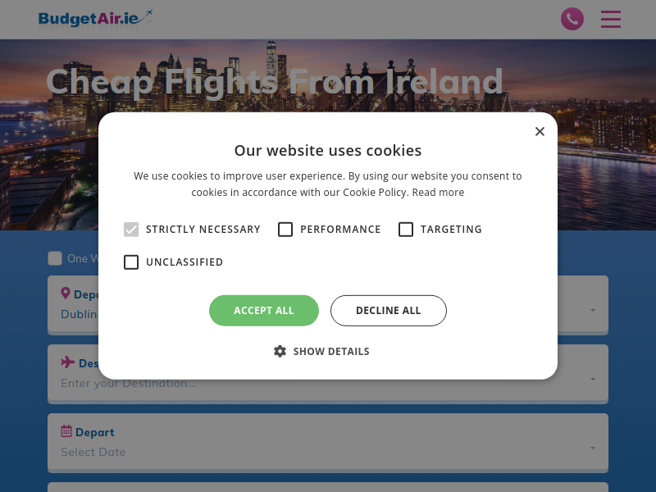Click the departure location pin icon
The image size is (656, 492).
click(x=66, y=294)
